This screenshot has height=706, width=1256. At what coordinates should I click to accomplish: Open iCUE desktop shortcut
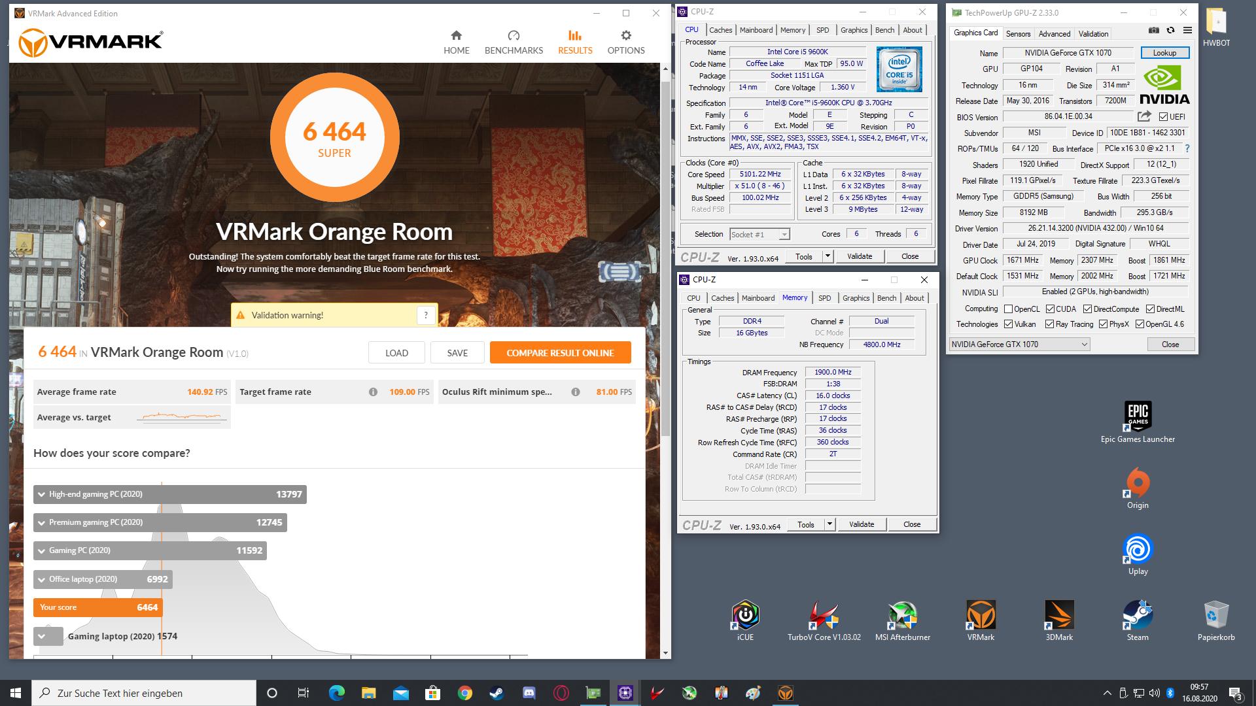[745, 621]
